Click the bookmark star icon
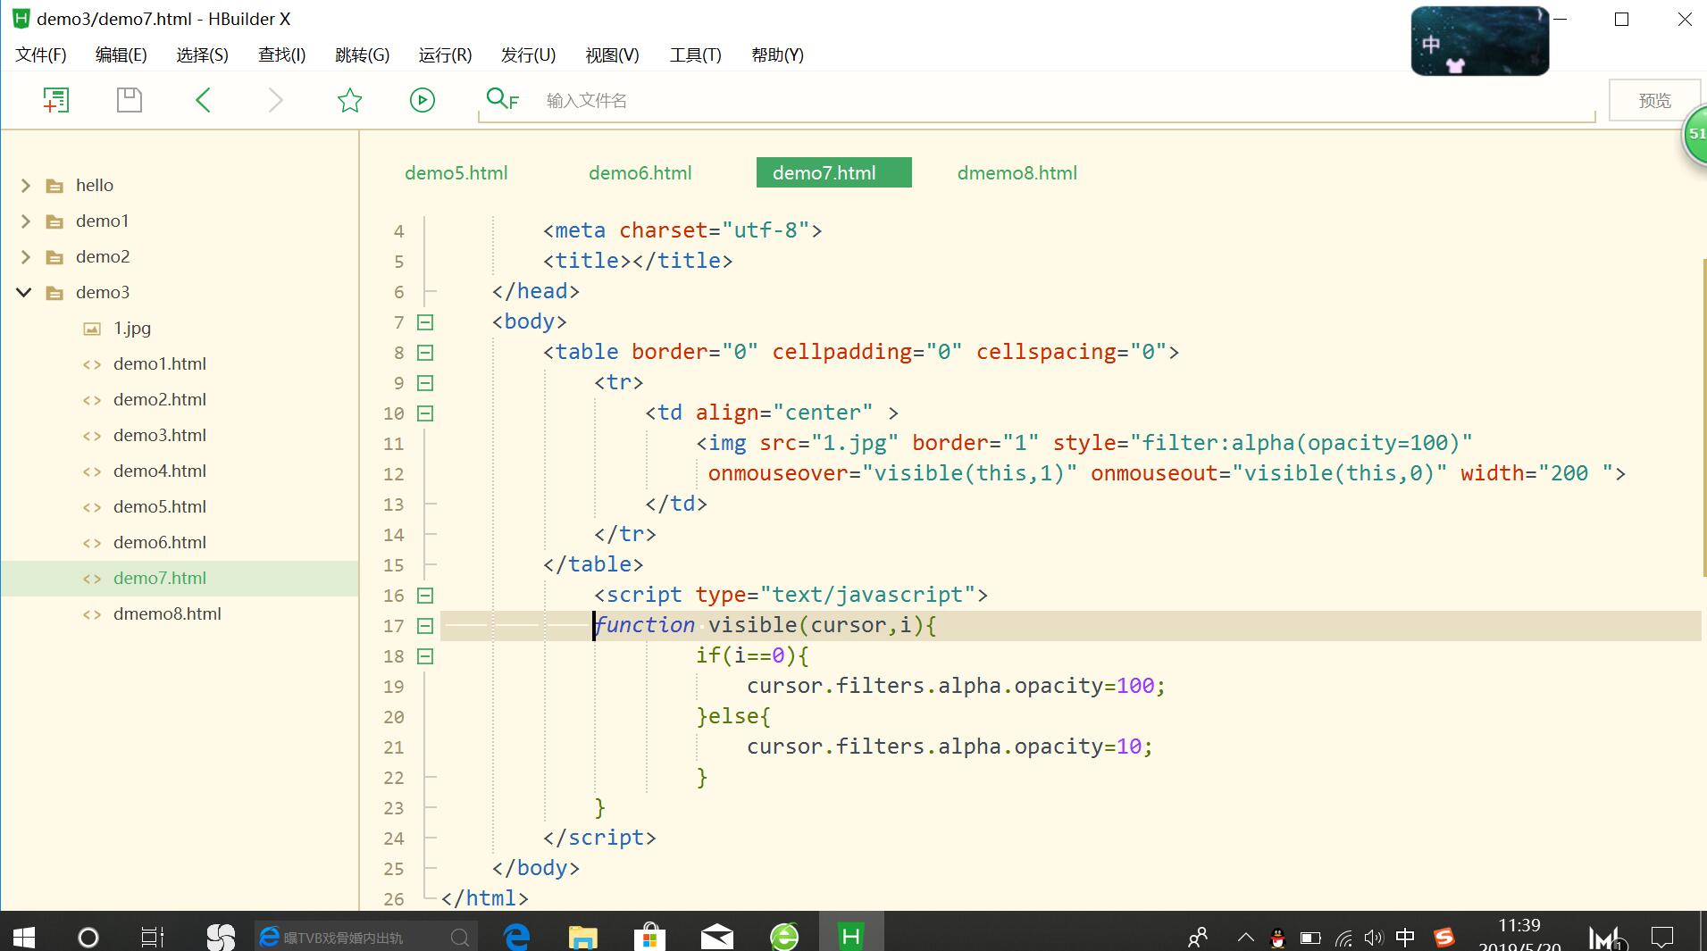Screen dimensions: 1707x951 [349, 100]
